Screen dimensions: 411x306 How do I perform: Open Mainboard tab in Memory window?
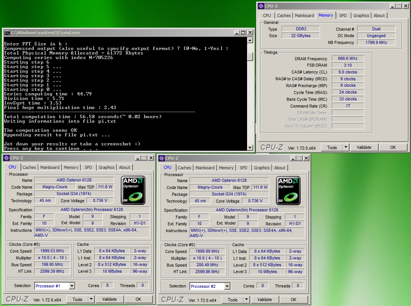[304, 16]
